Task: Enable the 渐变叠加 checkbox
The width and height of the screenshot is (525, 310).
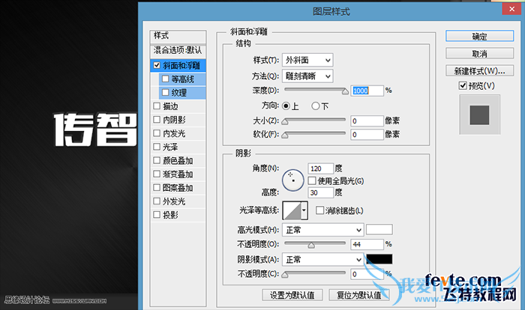Action: [157, 174]
